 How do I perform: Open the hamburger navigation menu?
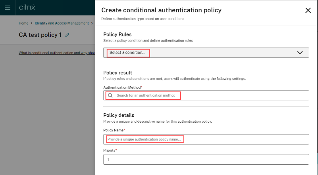pos(8,8)
